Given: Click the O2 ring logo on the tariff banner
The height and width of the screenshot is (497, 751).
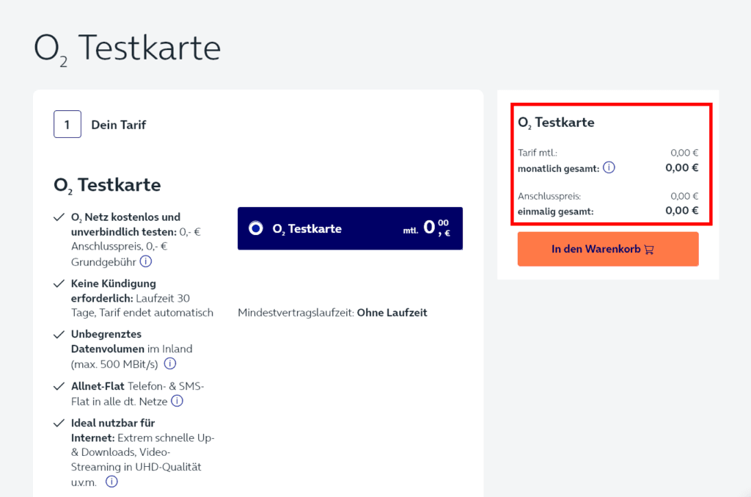Looking at the screenshot, I should (x=256, y=228).
